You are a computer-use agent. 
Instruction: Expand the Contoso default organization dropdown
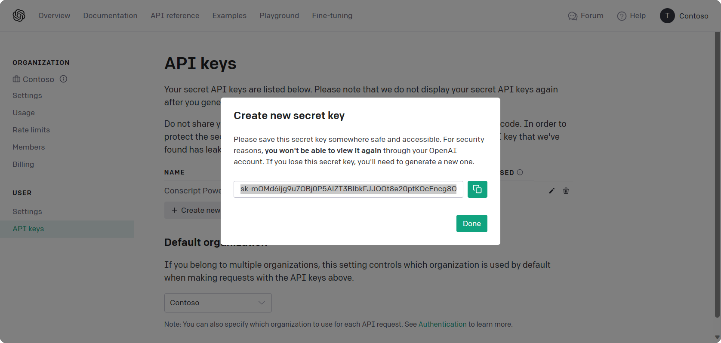[218, 303]
